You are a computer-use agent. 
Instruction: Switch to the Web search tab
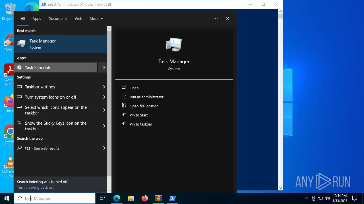click(78, 18)
